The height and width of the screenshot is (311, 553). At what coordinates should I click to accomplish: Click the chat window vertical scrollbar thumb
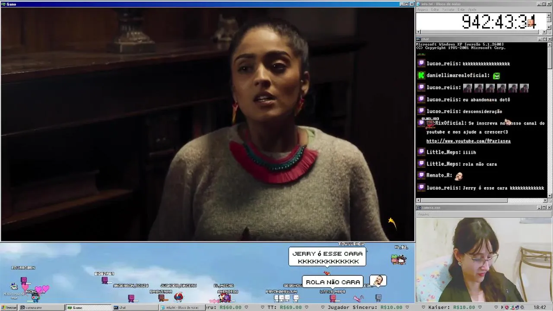(550, 58)
